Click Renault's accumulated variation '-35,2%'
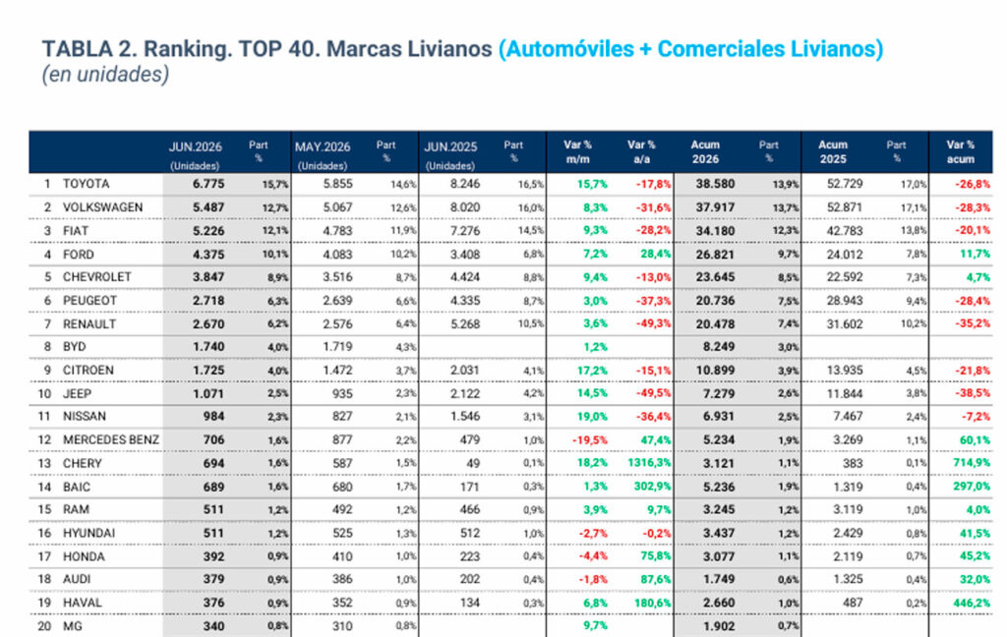This screenshot has width=1007, height=637. pos(973,323)
